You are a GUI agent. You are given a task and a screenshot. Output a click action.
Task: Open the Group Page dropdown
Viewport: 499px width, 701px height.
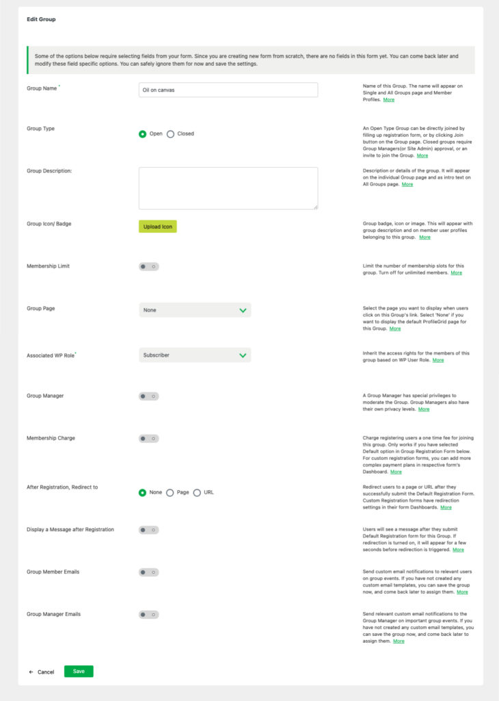(x=195, y=309)
